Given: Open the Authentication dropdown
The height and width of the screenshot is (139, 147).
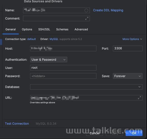Looking at the screenshot, I should click(x=49, y=59).
